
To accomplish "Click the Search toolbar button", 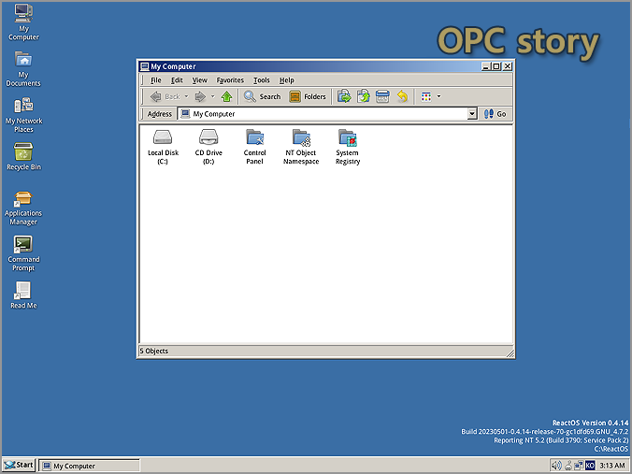I will pyautogui.click(x=263, y=96).
